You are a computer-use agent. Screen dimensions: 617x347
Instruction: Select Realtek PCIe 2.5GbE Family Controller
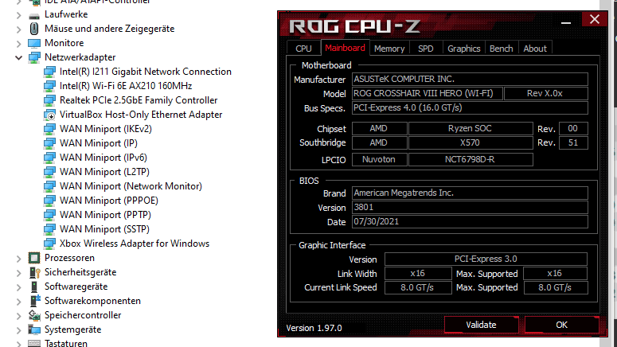[x=138, y=100]
